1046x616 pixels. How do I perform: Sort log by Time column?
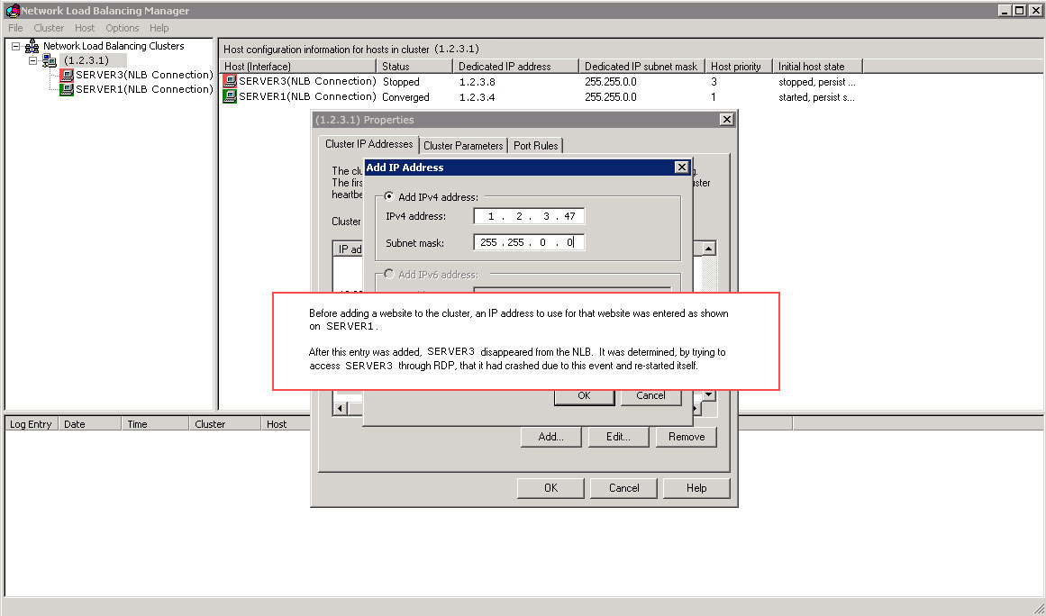[156, 424]
